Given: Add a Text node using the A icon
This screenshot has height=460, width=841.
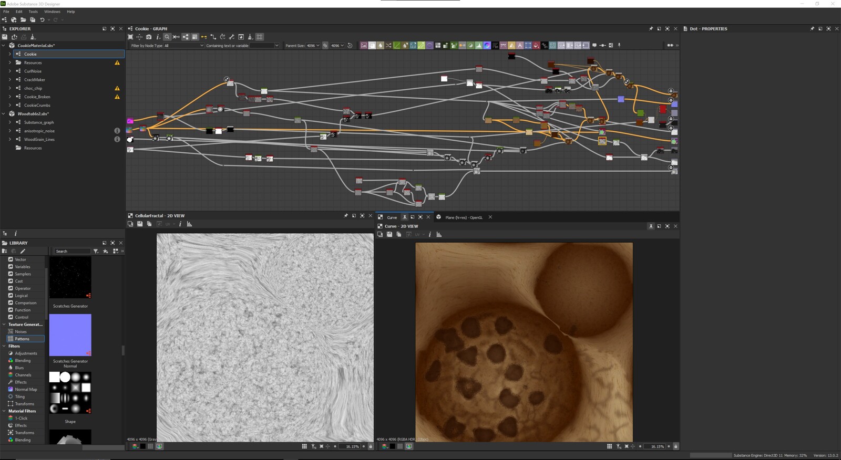Looking at the screenshot, I should coord(520,46).
